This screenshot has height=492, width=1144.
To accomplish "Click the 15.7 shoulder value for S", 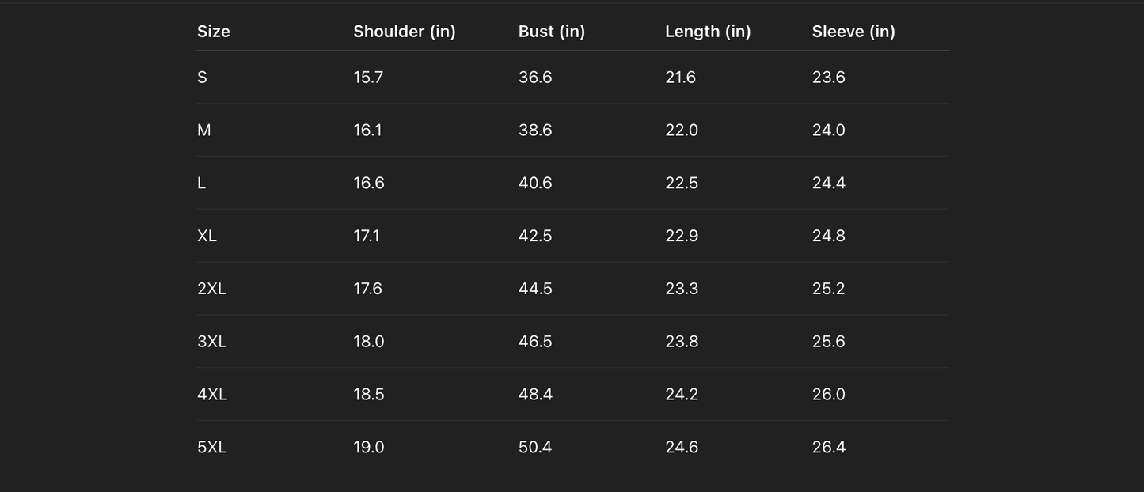I will pos(368,78).
